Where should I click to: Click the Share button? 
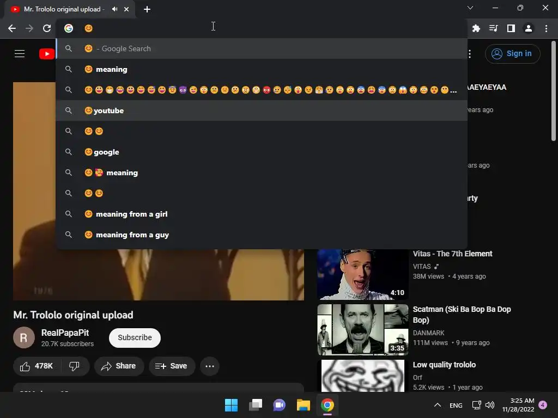(x=119, y=366)
